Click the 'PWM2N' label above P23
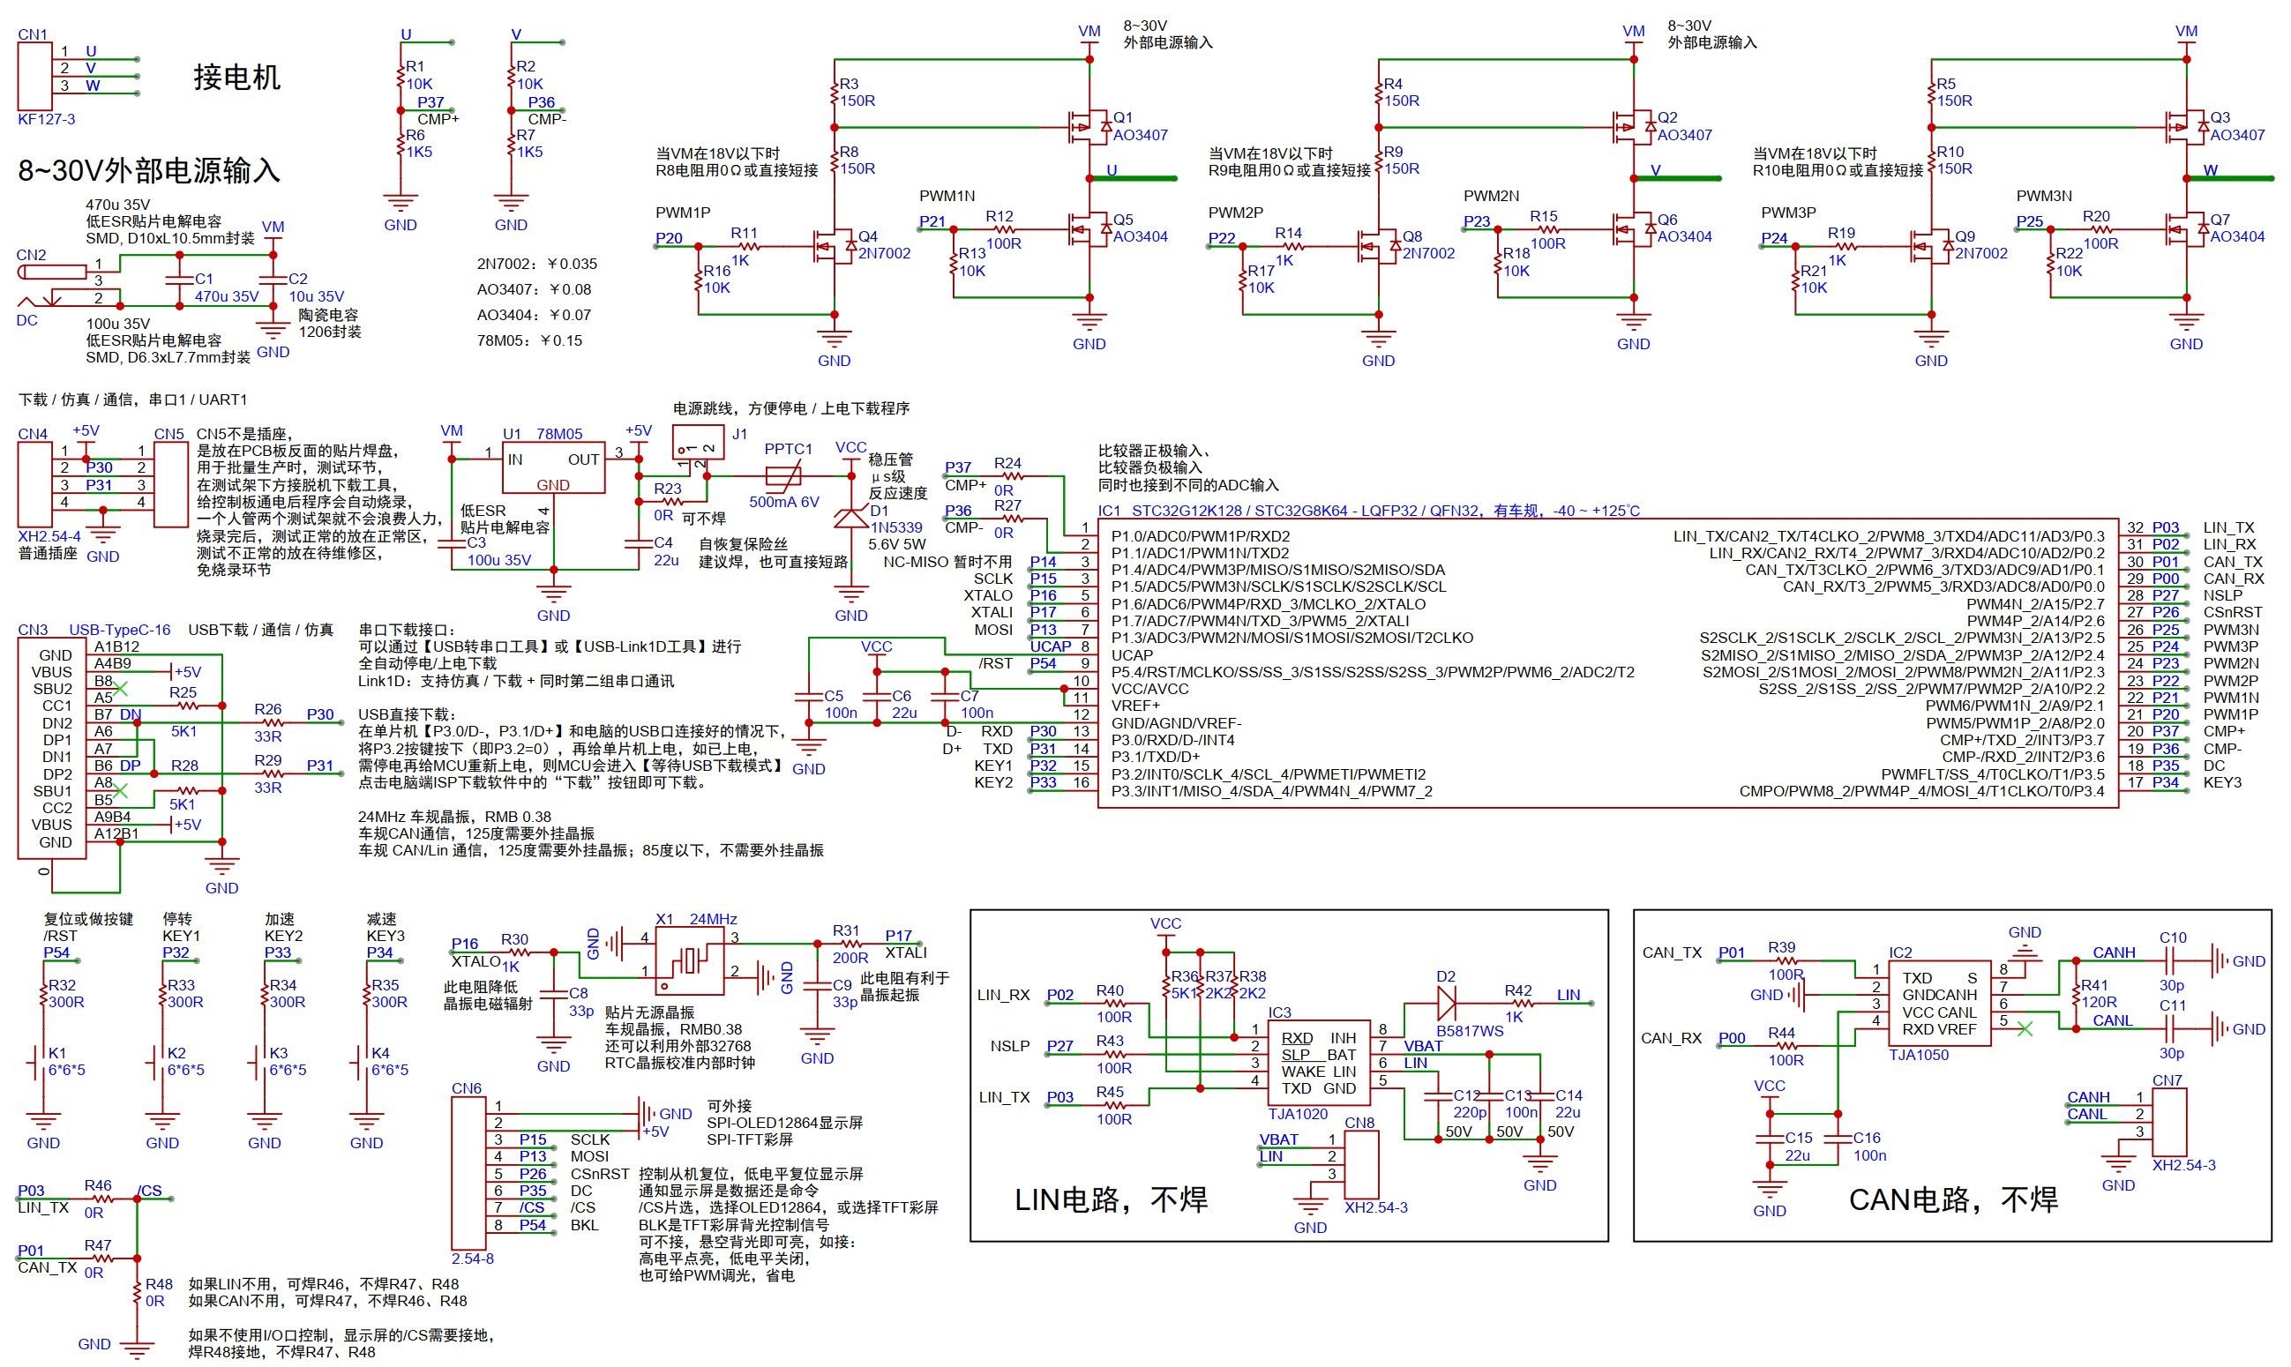This screenshot has width=2291, height=1367. click(1491, 195)
